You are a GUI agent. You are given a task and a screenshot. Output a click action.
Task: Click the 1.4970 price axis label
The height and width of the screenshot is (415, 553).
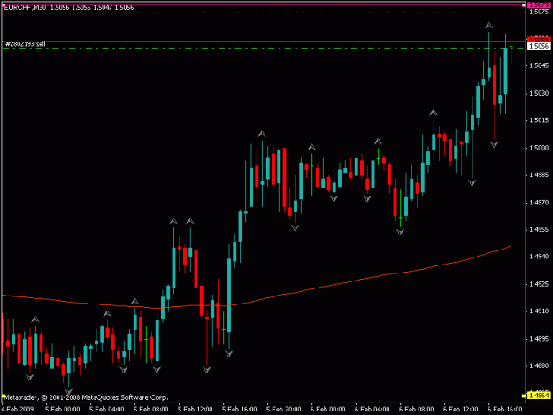tap(539, 203)
